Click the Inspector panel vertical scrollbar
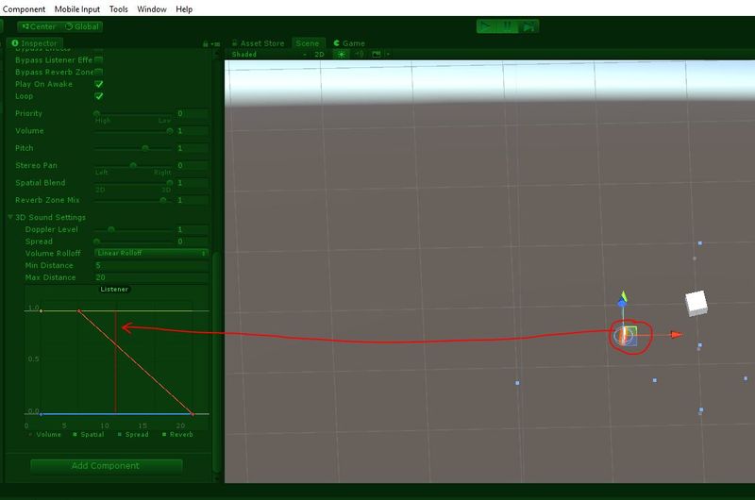Image resolution: width=755 pixels, height=500 pixels. coord(216,361)
